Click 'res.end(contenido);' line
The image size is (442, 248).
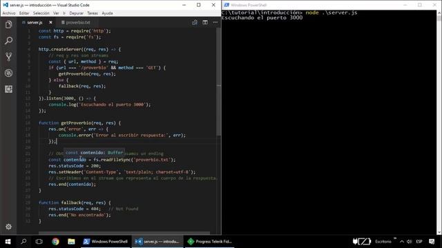pos(72,185)
